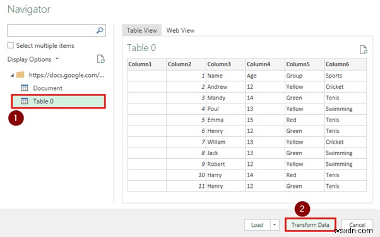Focus the navigator search field
The height and width of the screenshot is (237, 380).
coord(56,30)
